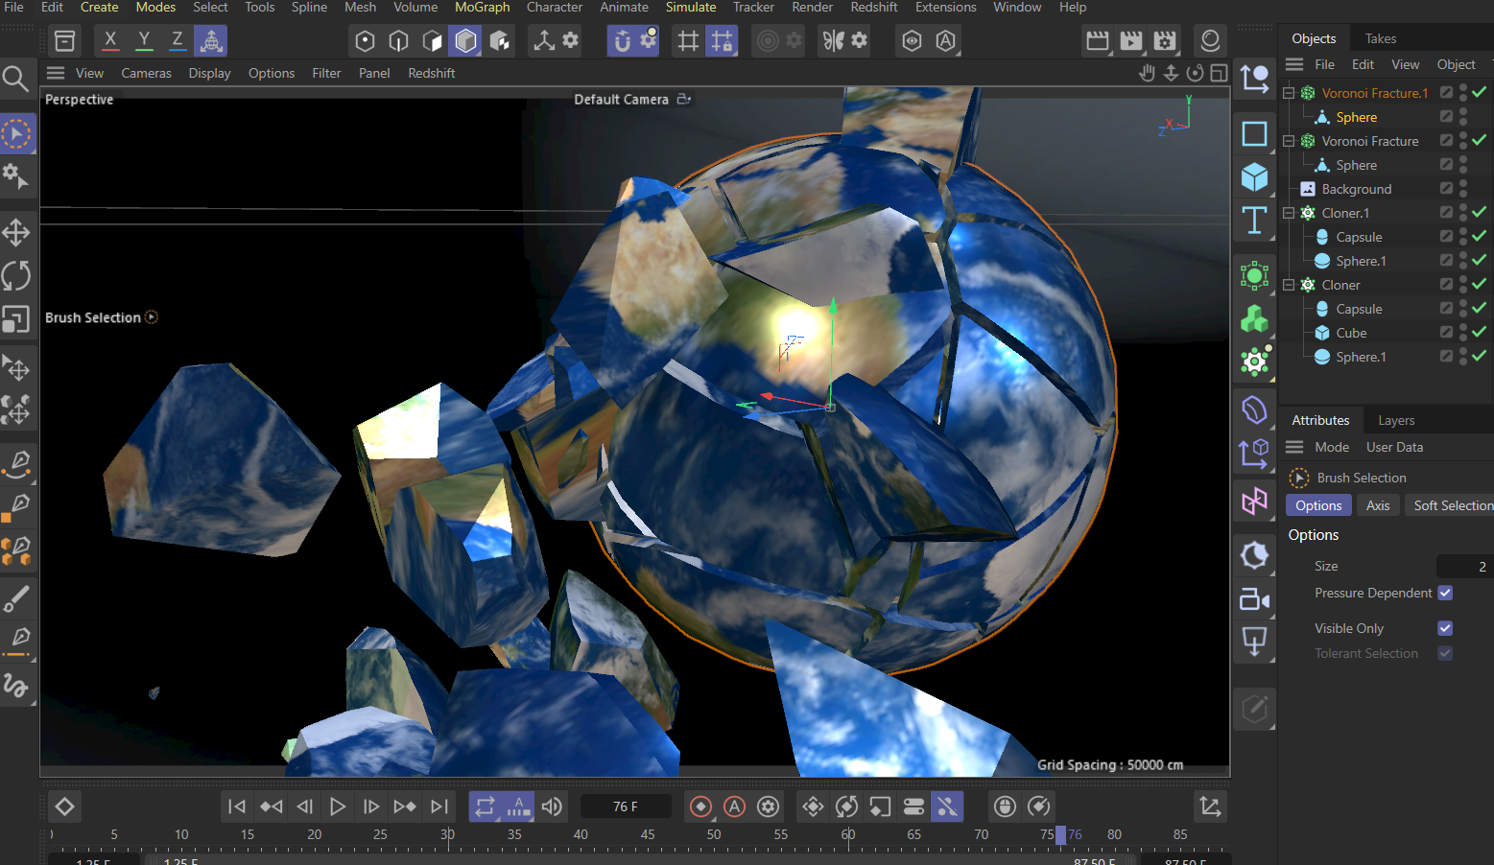Click frame 50 on the timeline ruler

(713, 834)
